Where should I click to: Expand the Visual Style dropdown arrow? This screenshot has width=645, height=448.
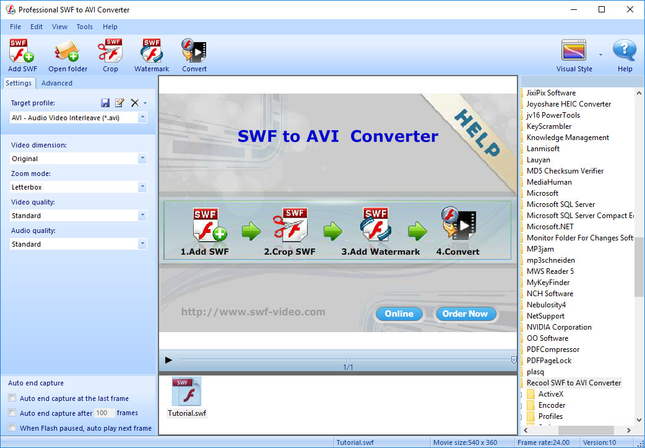600,55
